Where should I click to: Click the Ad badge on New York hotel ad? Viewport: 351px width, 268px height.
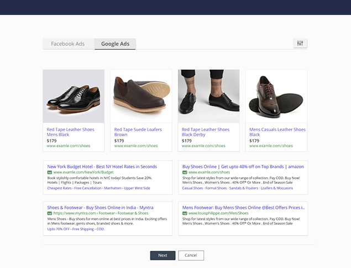tap(49, 172)
